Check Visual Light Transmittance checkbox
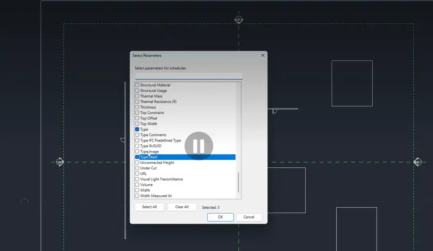Image resolution: width=433 pixels, height=251 pixels. coord(137,179)
